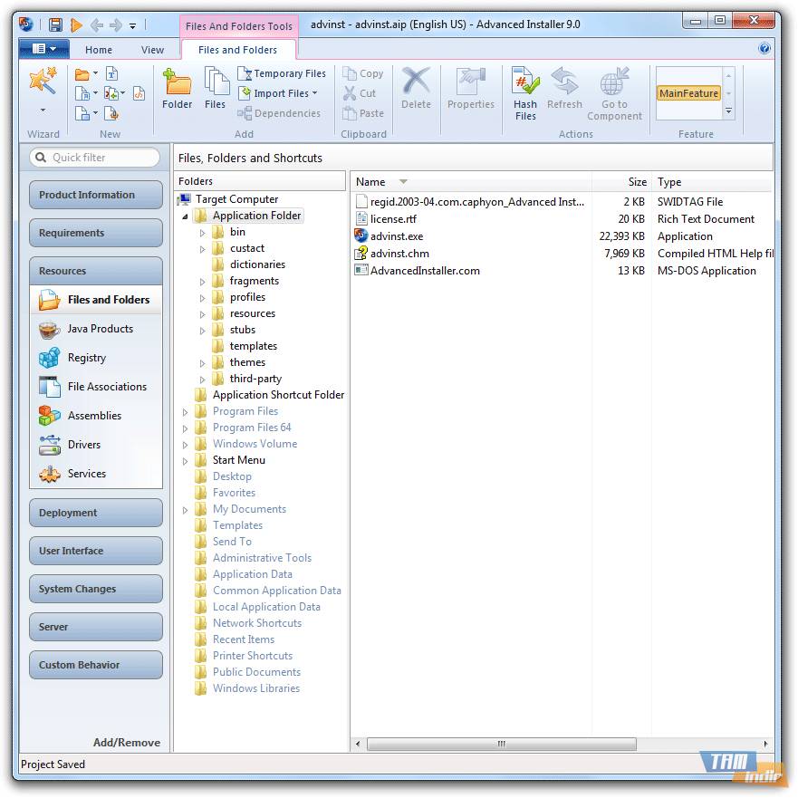This screenshot has height=798, width=798.
Task: Open the Registry page in sidebar
Action: 86,358
